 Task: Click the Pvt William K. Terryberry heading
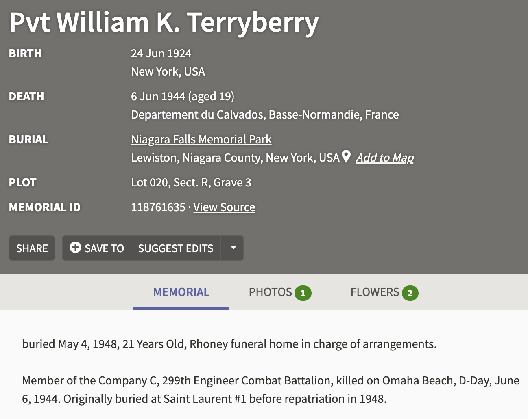pyautogui.click(x=164, y=22)
